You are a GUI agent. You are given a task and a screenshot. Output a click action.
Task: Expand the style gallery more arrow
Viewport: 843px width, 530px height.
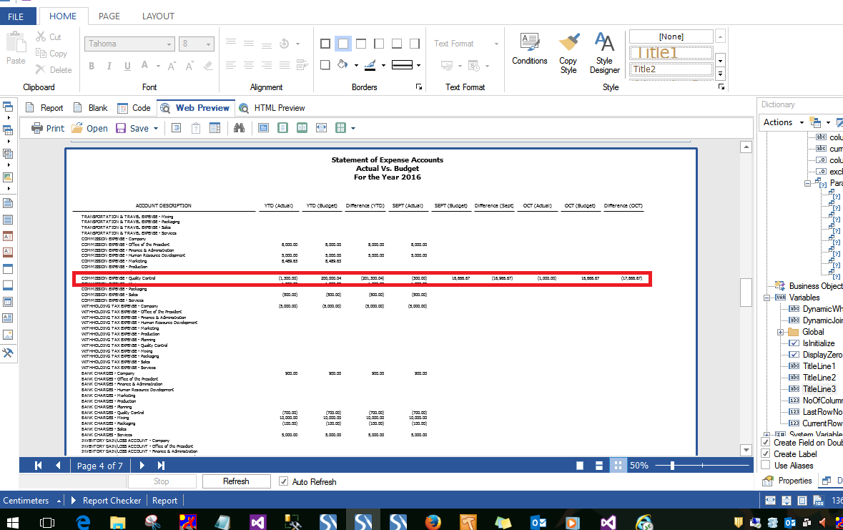721,74
